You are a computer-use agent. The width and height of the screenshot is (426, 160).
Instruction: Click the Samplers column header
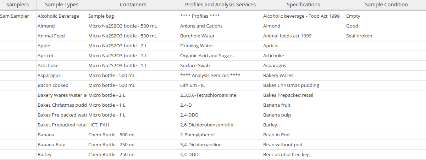(17, 5)
